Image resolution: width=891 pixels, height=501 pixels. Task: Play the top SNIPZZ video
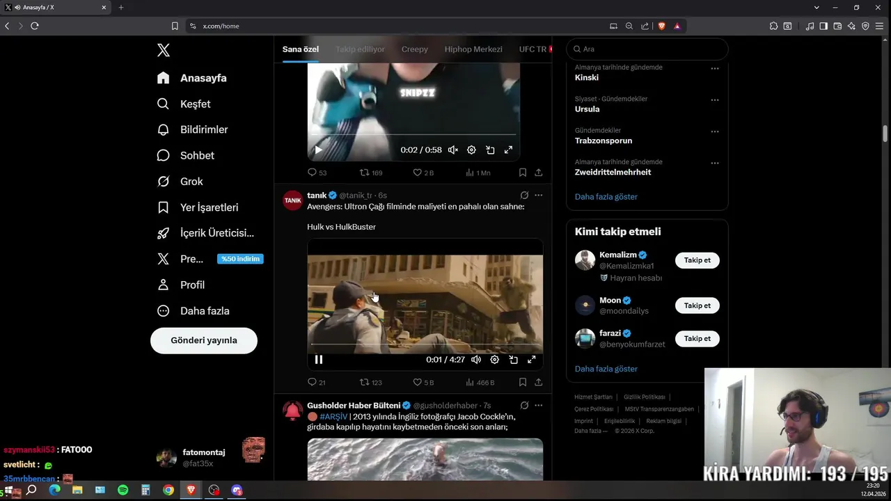point(318,150)
